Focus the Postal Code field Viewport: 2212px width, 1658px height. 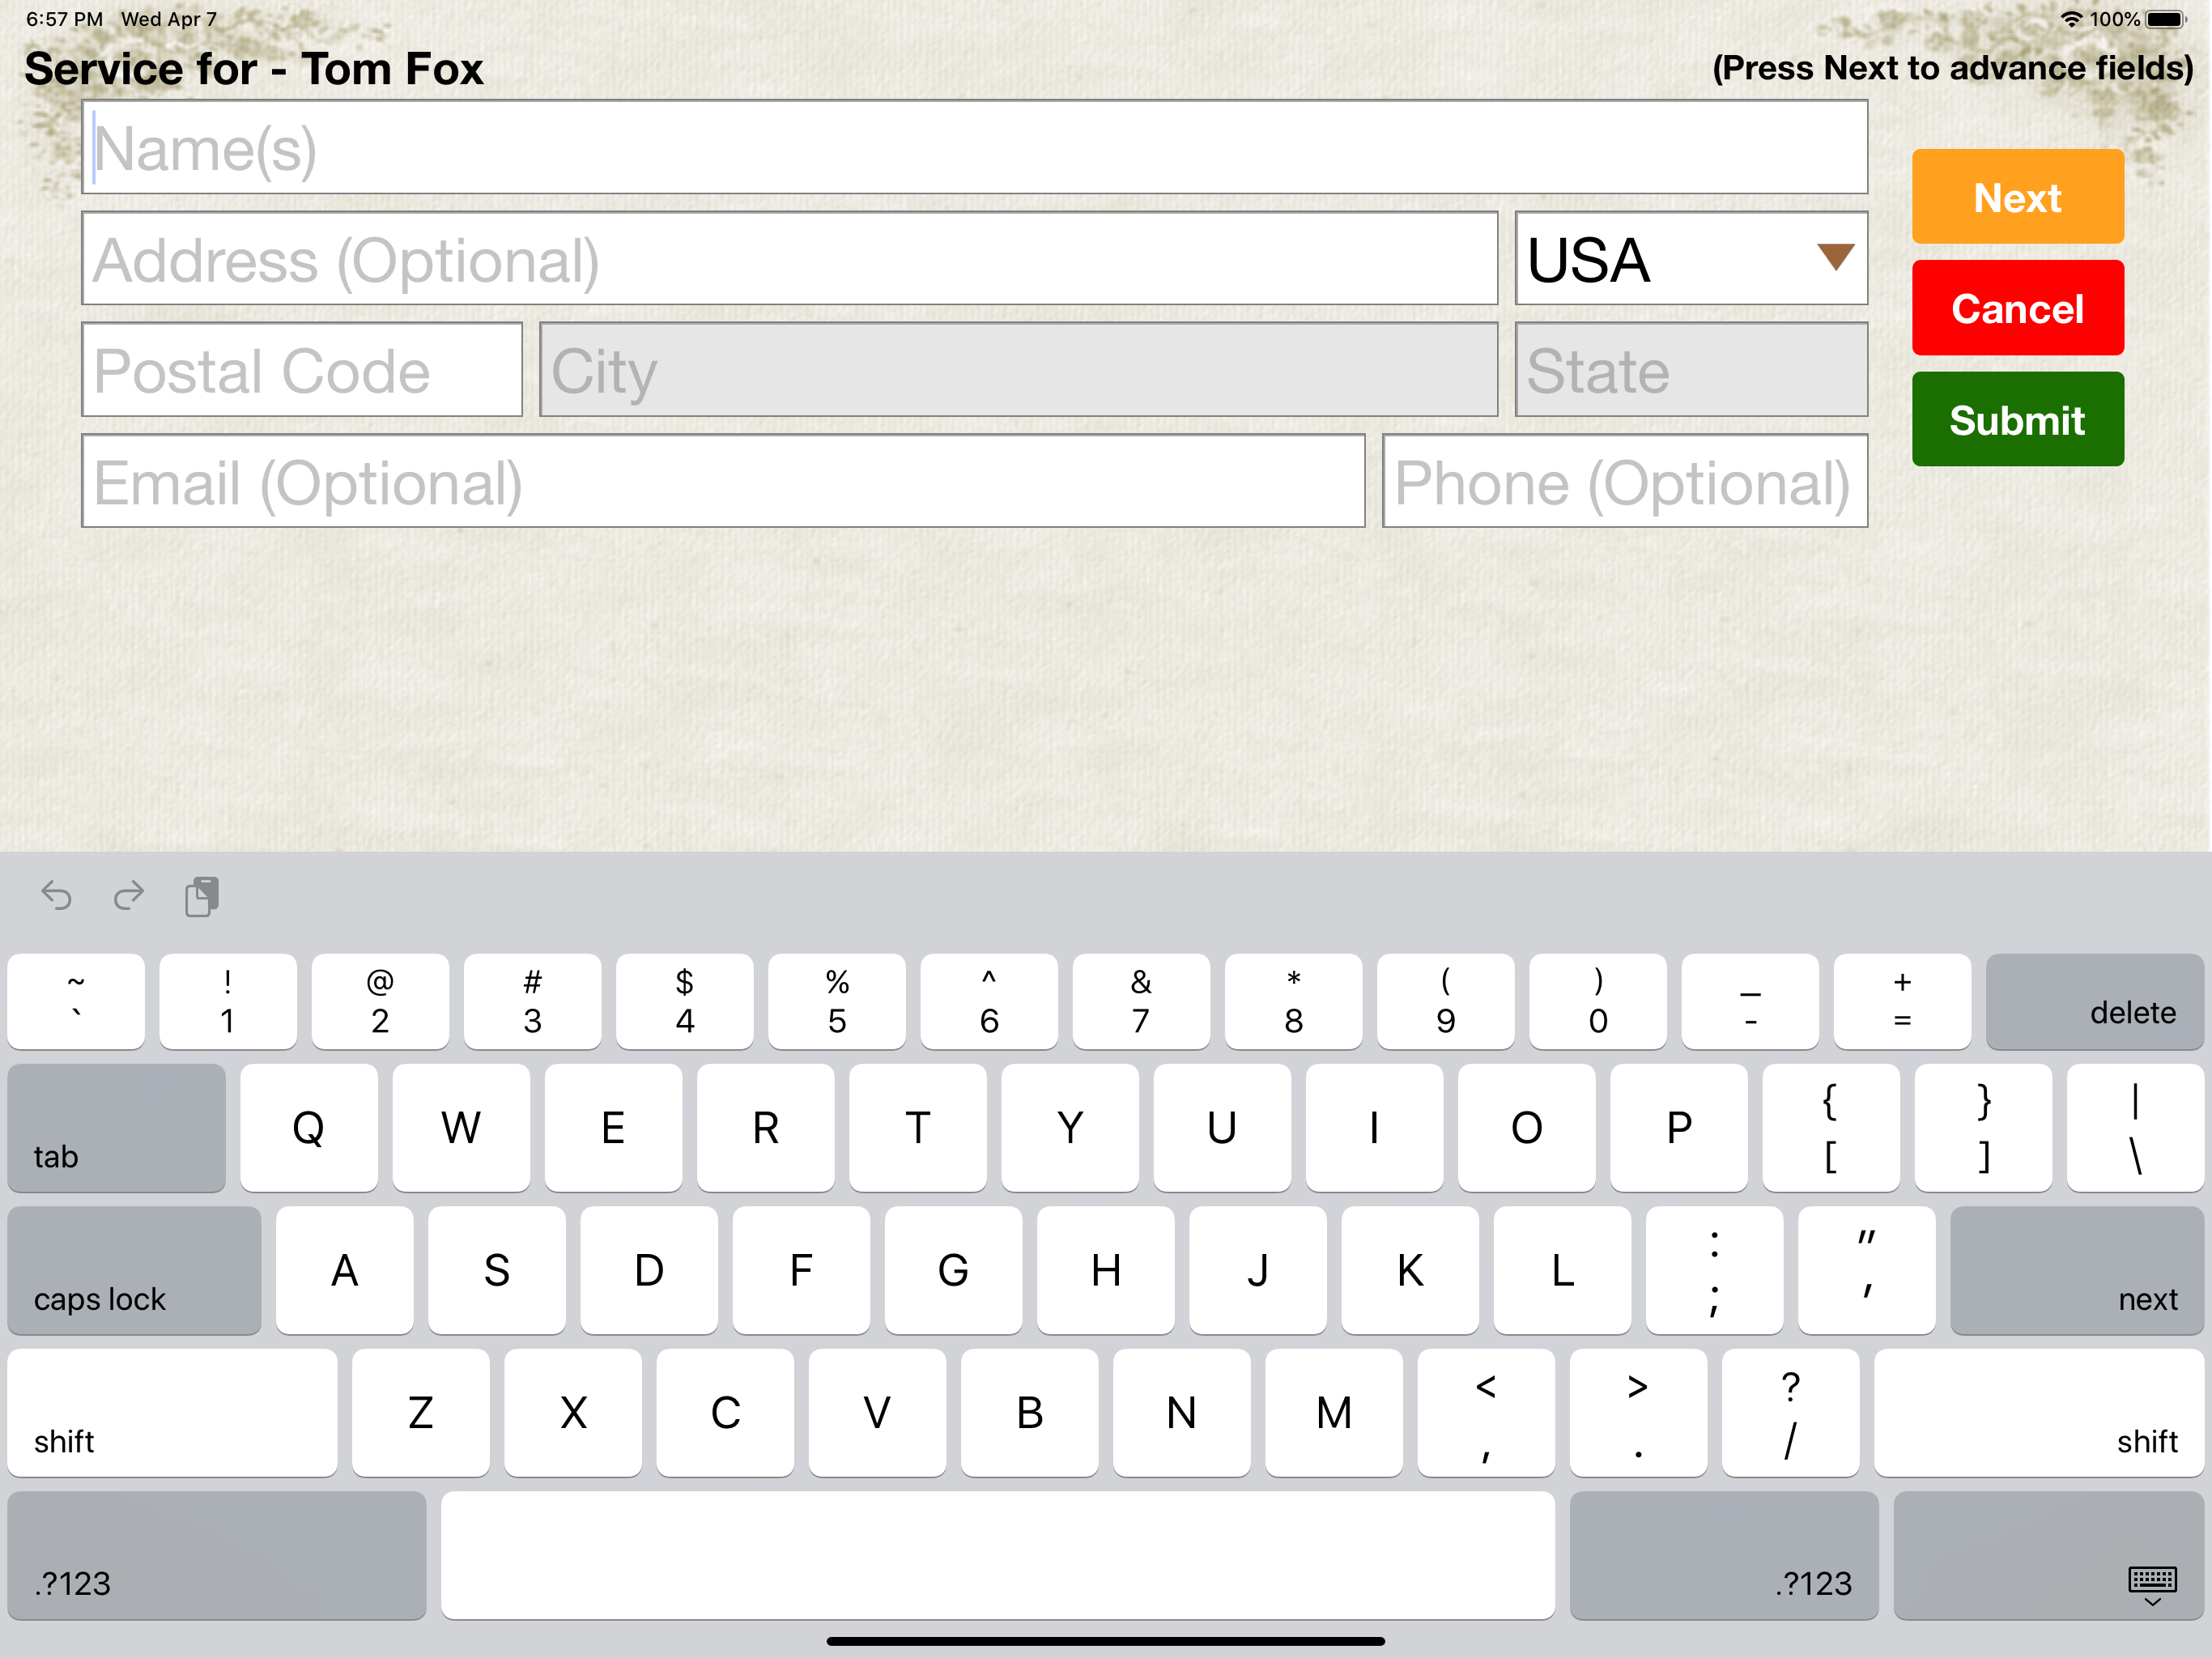pyautogui.click(x=302, y=370)
